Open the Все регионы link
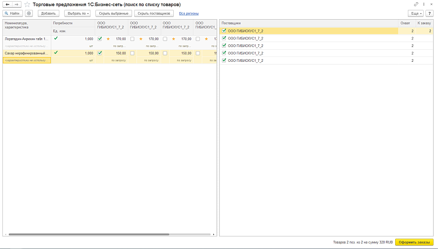438x249 pixels. 189,13
